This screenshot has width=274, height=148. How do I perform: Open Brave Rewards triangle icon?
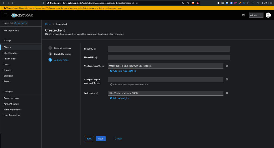pos(198,3)
